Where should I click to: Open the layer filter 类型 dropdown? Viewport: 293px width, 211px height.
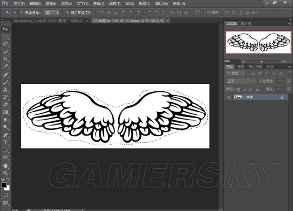tap(235, 73)
